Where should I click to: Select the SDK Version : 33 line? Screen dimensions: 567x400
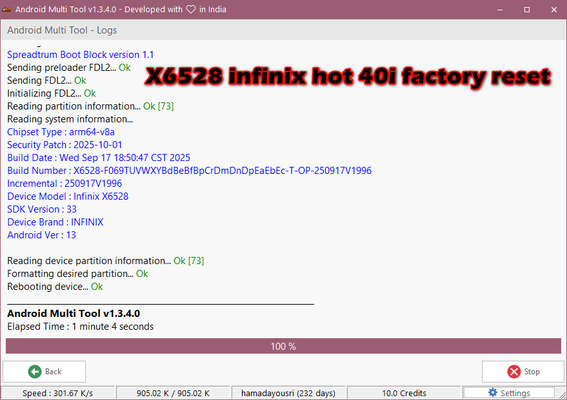point(42,209)
